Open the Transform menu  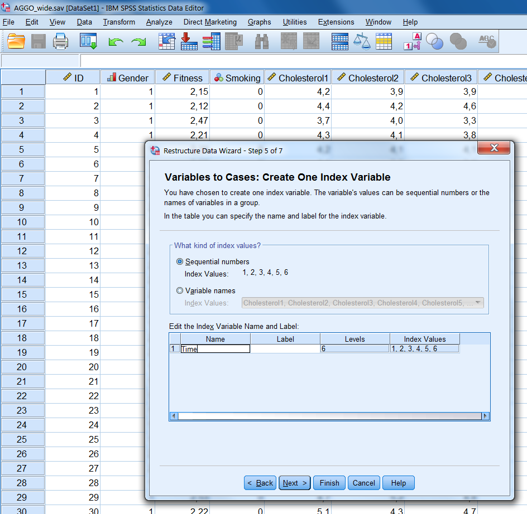118,22
